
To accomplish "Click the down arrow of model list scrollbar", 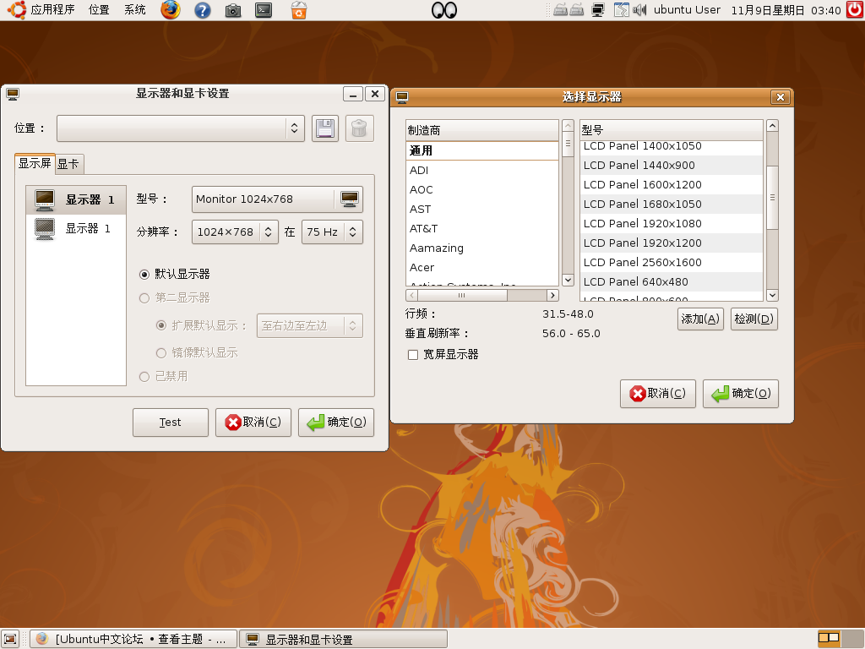I will [772, 295].
